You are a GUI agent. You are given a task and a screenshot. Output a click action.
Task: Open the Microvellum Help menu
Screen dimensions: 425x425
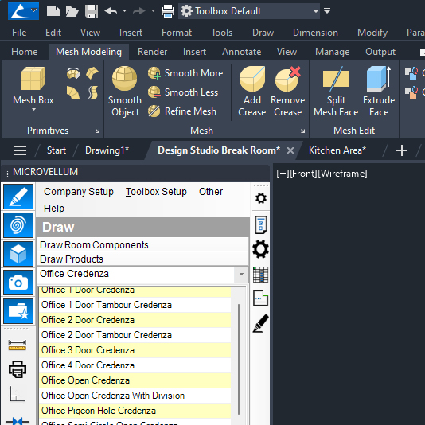pos(54,209)
